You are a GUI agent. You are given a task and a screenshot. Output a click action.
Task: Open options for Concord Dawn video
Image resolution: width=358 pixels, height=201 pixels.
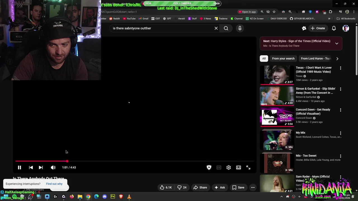coord(340,110)
